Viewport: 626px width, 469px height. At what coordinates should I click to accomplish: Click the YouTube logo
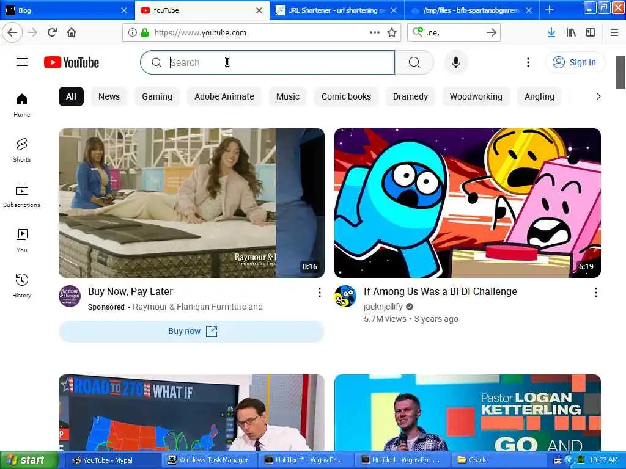click(x=72, y=62)
